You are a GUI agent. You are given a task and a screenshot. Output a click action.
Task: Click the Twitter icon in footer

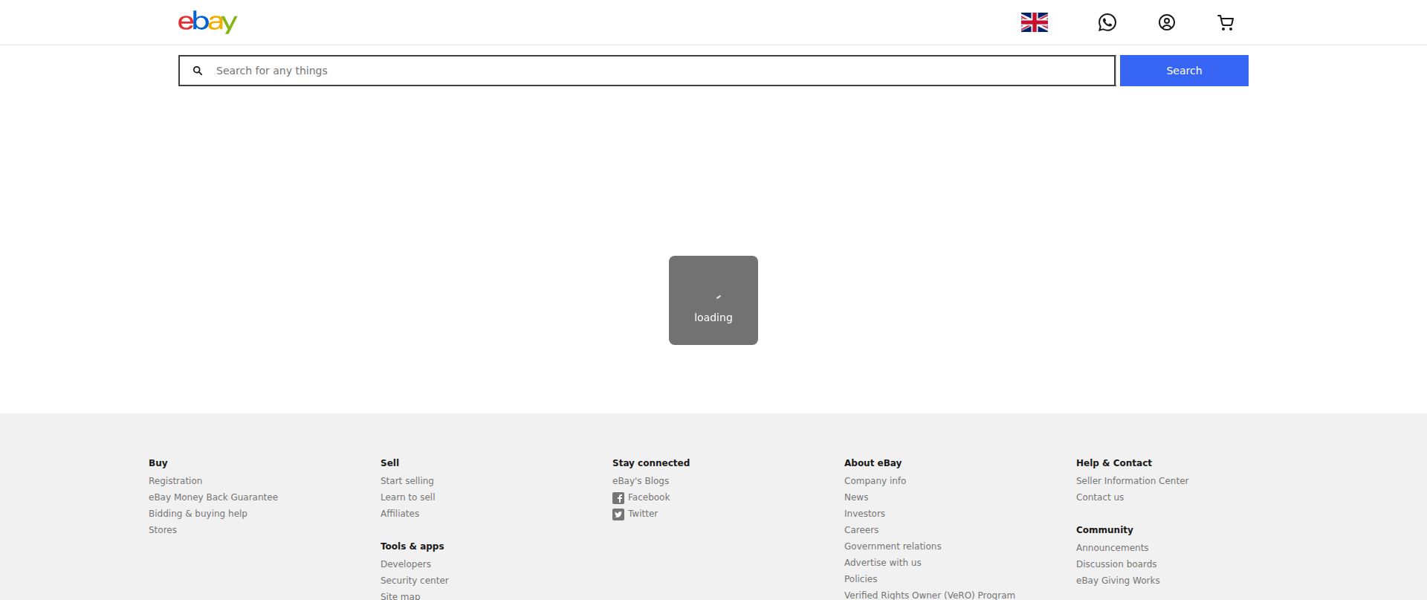(618, 514)
